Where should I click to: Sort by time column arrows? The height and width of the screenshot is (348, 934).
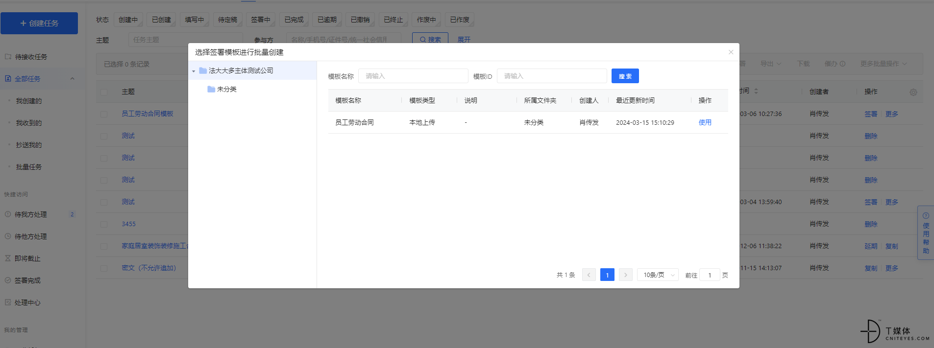[x=756, y=91]
